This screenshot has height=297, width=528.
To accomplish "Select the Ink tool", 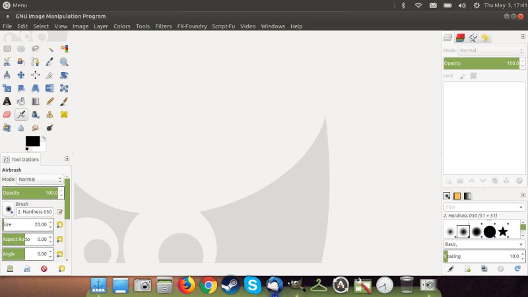I will (36, 114).
